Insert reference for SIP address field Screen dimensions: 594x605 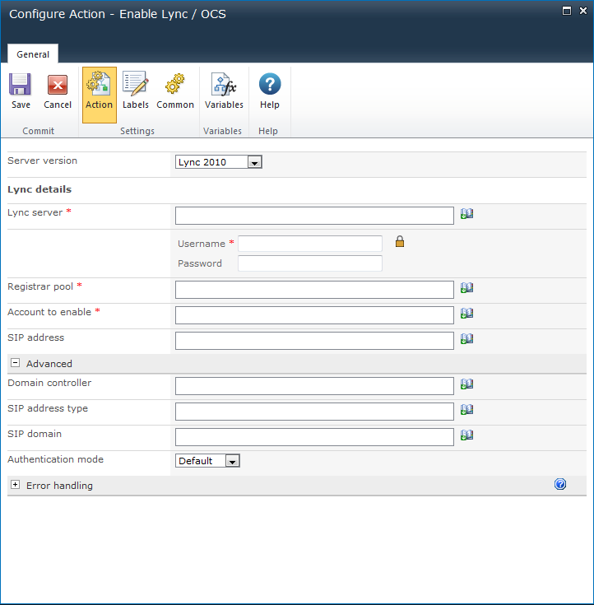coord(466,338)
